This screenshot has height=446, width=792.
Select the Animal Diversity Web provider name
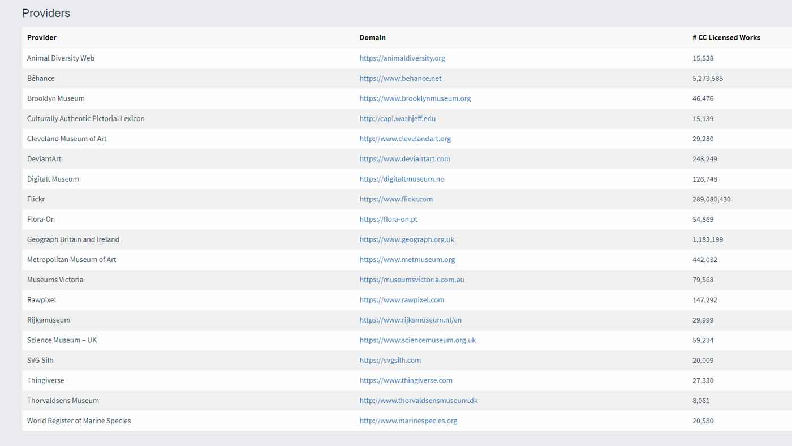[x=61, y=58]
